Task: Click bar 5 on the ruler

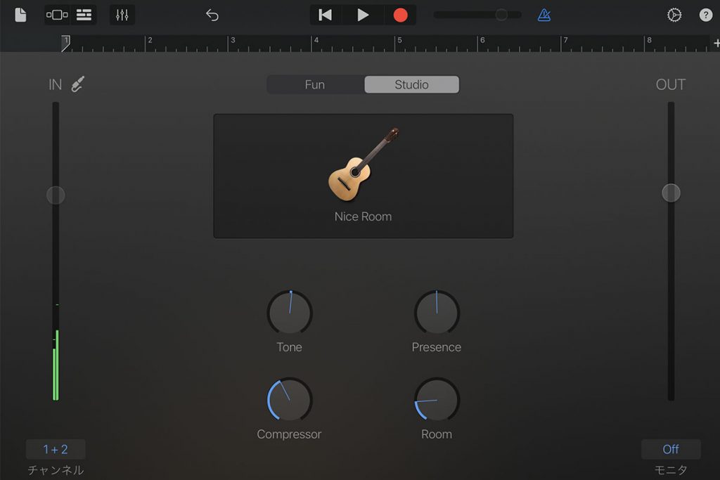Action: coord(399,41)
